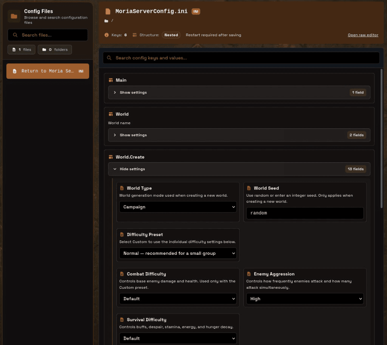Click the World name description text
The image size is (387, 345).
pyautogui.click(x=119, y=123)
